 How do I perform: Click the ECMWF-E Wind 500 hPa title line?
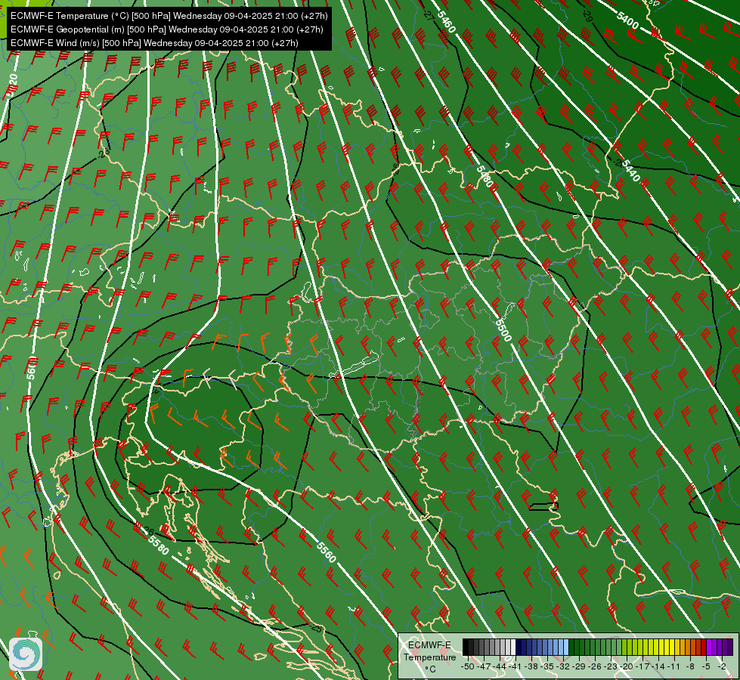(154, 43)
